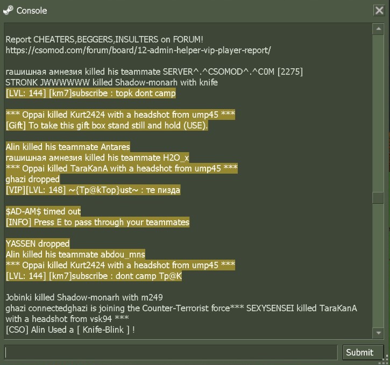This screenshot has height=365, width=390.
Task: Click the scrollbar down arrow
Action: 378,334
